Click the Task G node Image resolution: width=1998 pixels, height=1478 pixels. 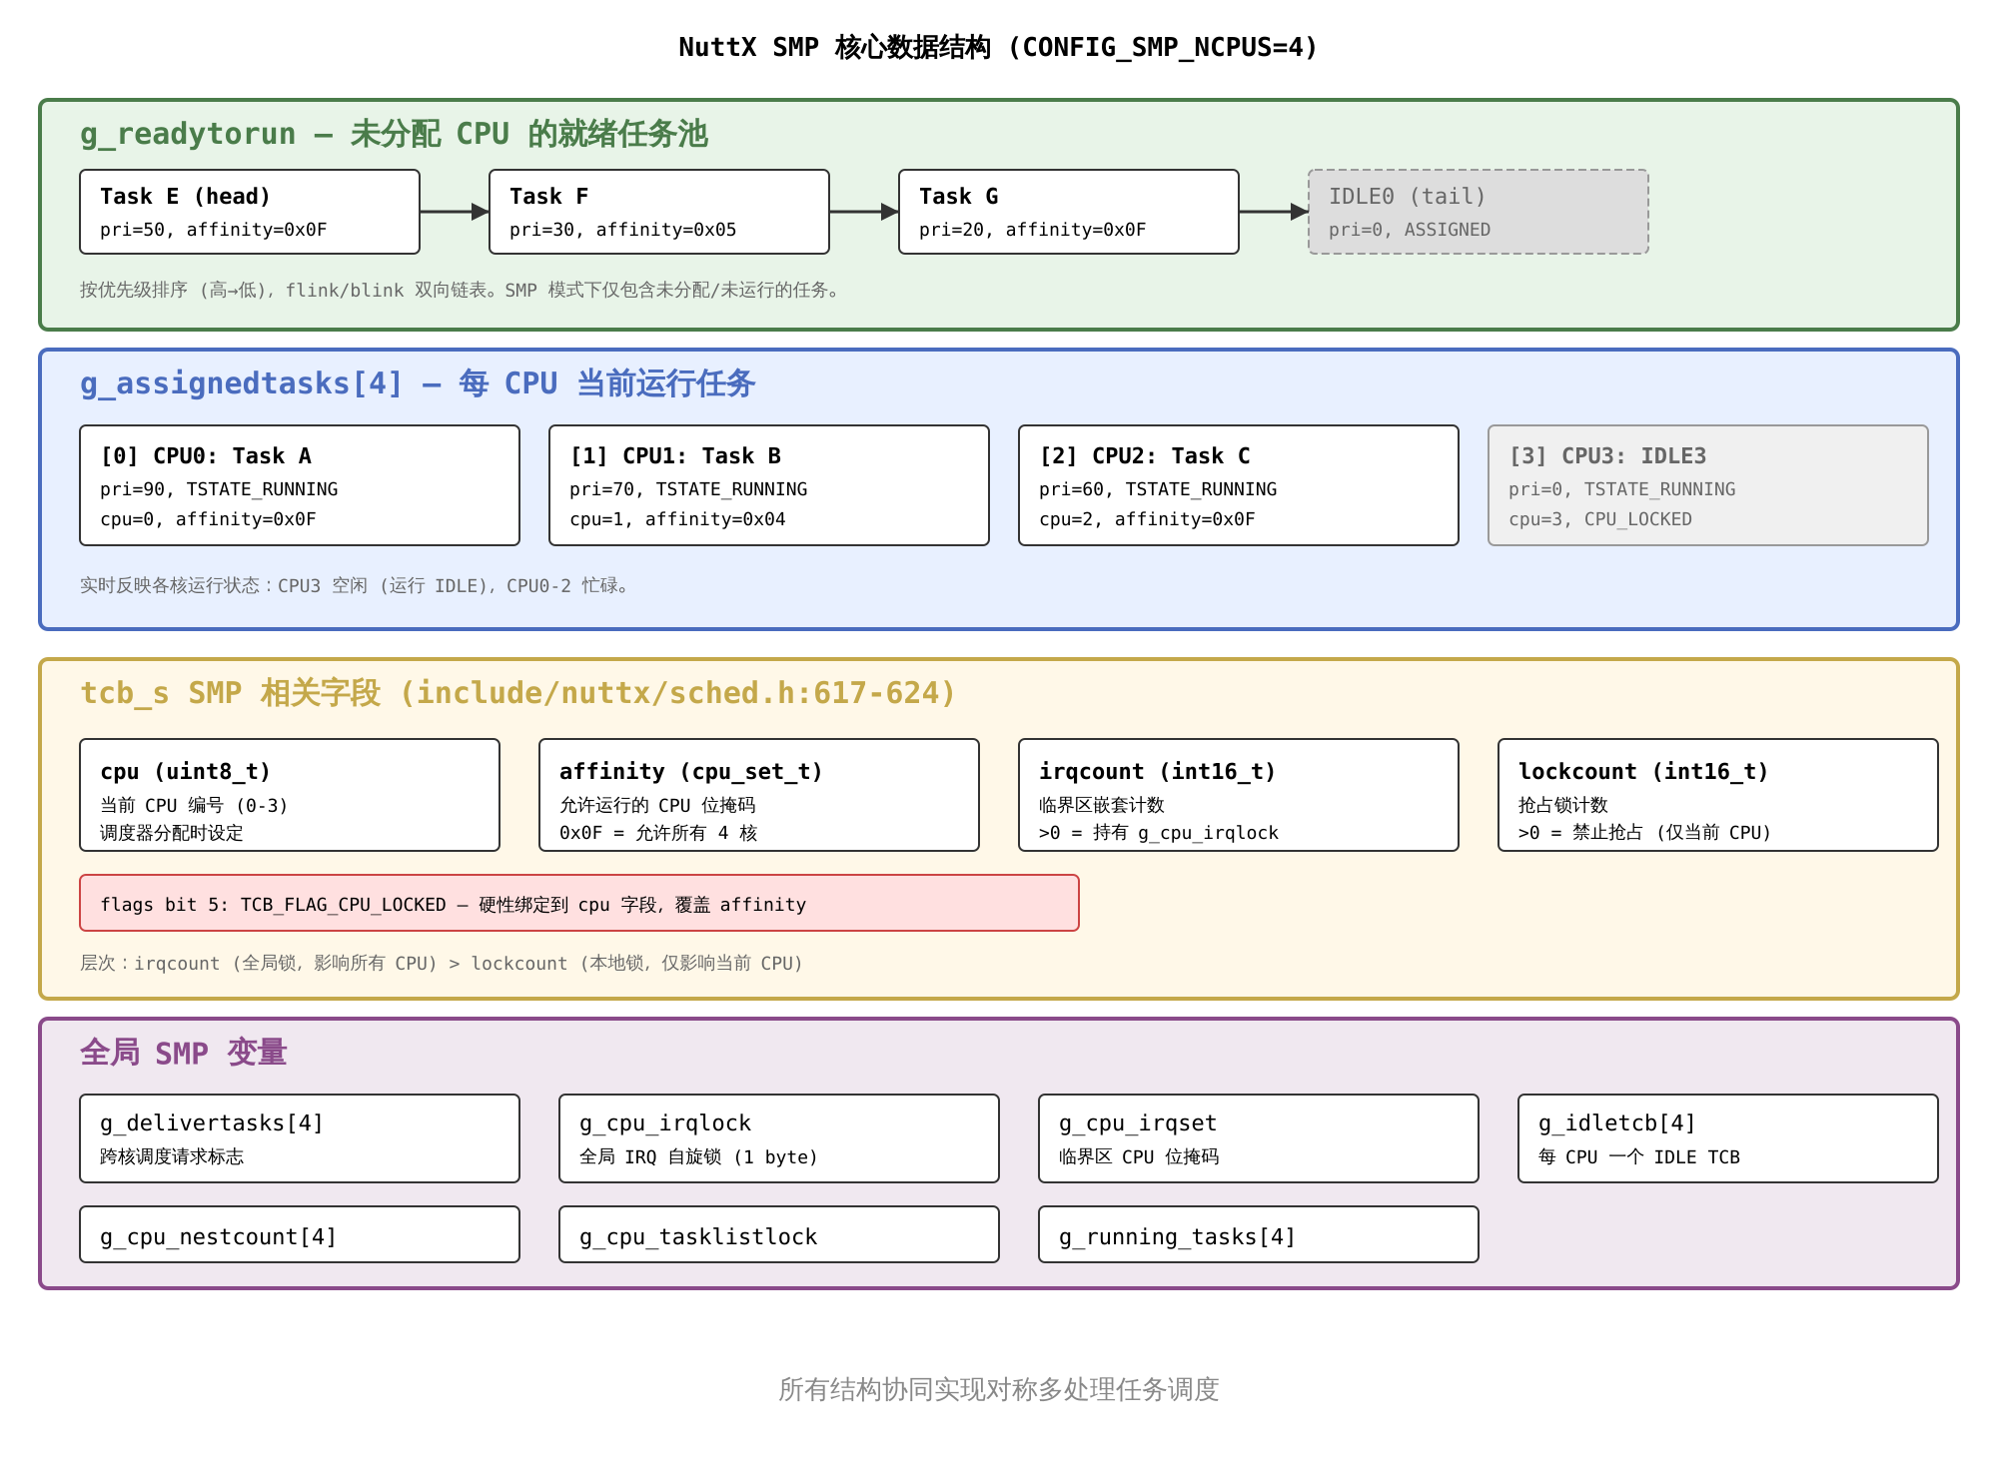(1069, 212)
